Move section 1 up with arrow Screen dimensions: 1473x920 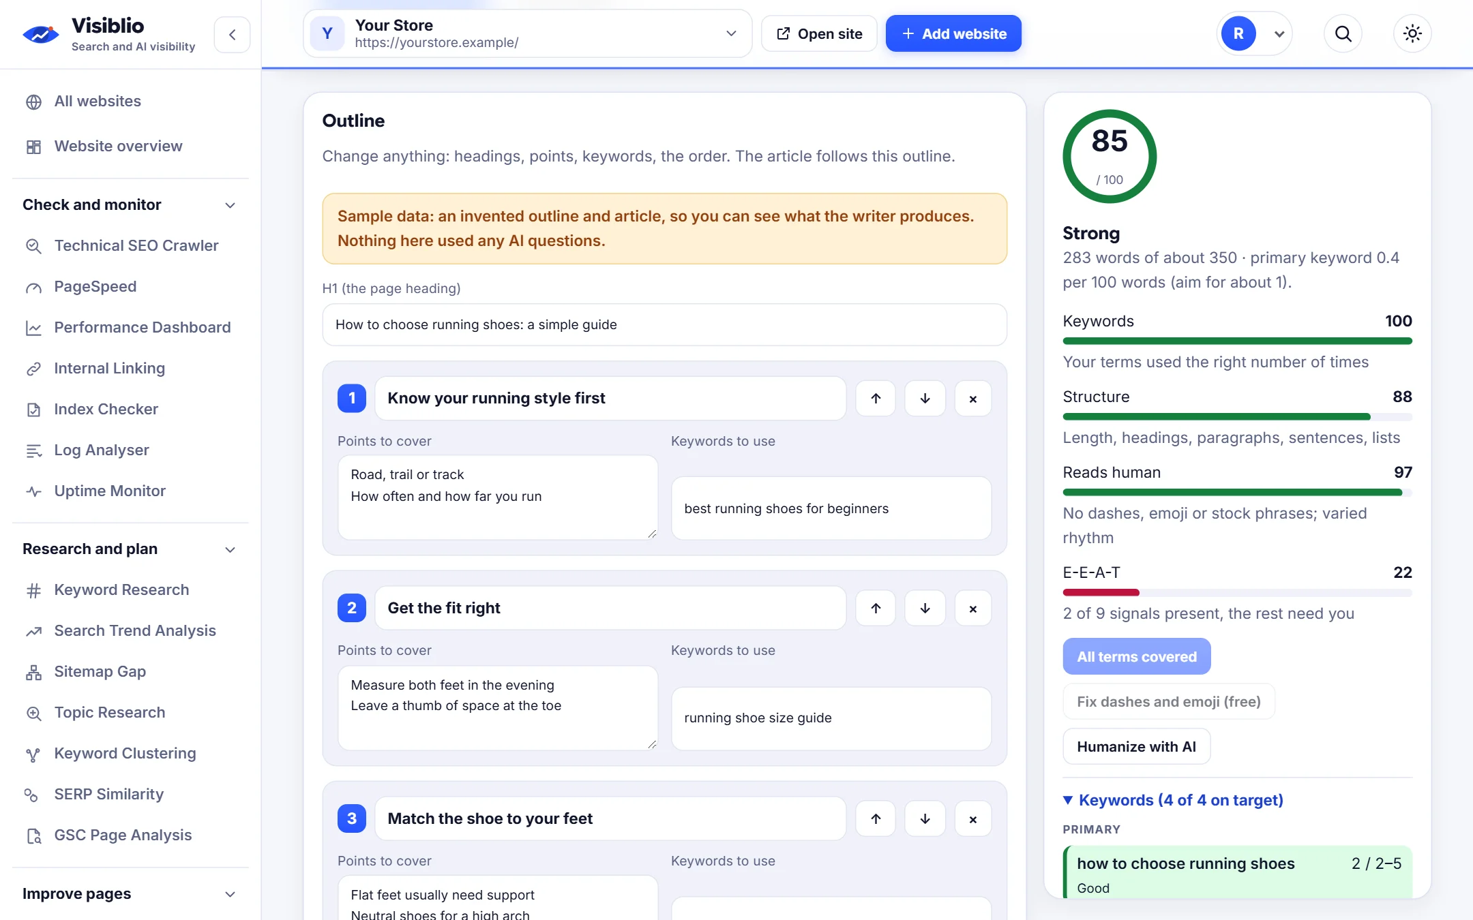[x=876, y=399]
